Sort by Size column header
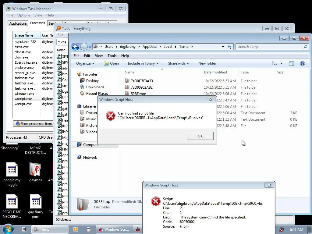 tap(280, 72)
